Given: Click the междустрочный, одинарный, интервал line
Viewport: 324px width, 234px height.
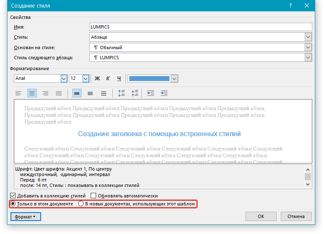Looking at the screenshot, I should coord(65,175).
